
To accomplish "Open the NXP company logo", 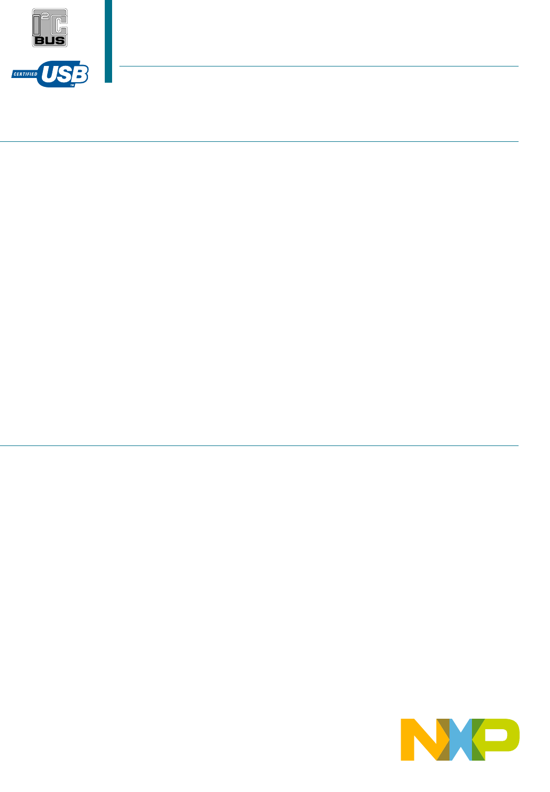I will [460, 740].
